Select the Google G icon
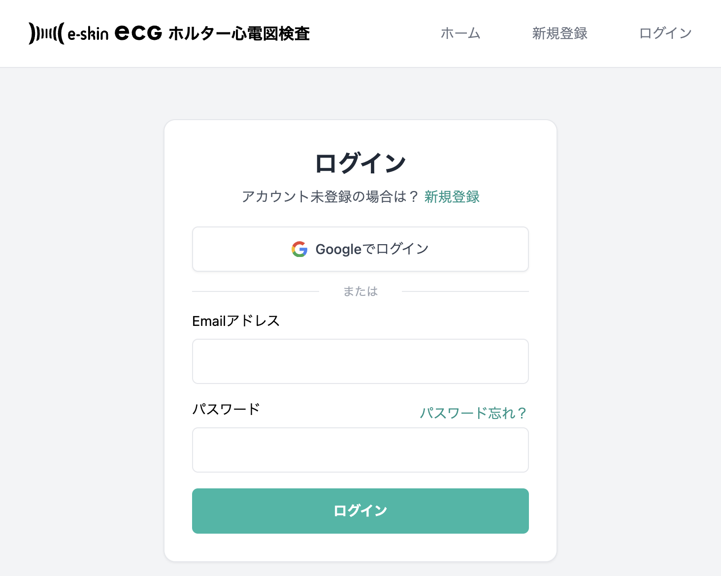 click(x=298, y=249)
